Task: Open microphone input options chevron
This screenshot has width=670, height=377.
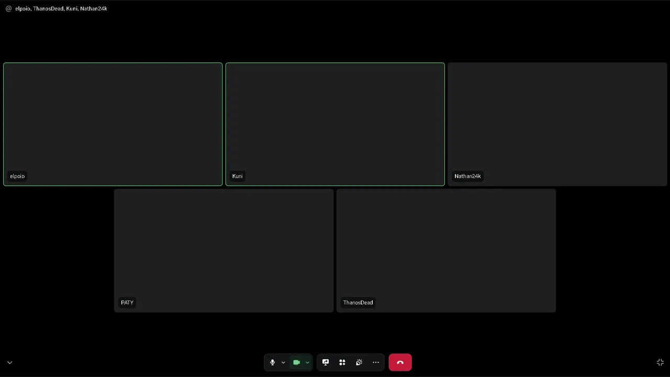Action: click(x=283, y=362)
